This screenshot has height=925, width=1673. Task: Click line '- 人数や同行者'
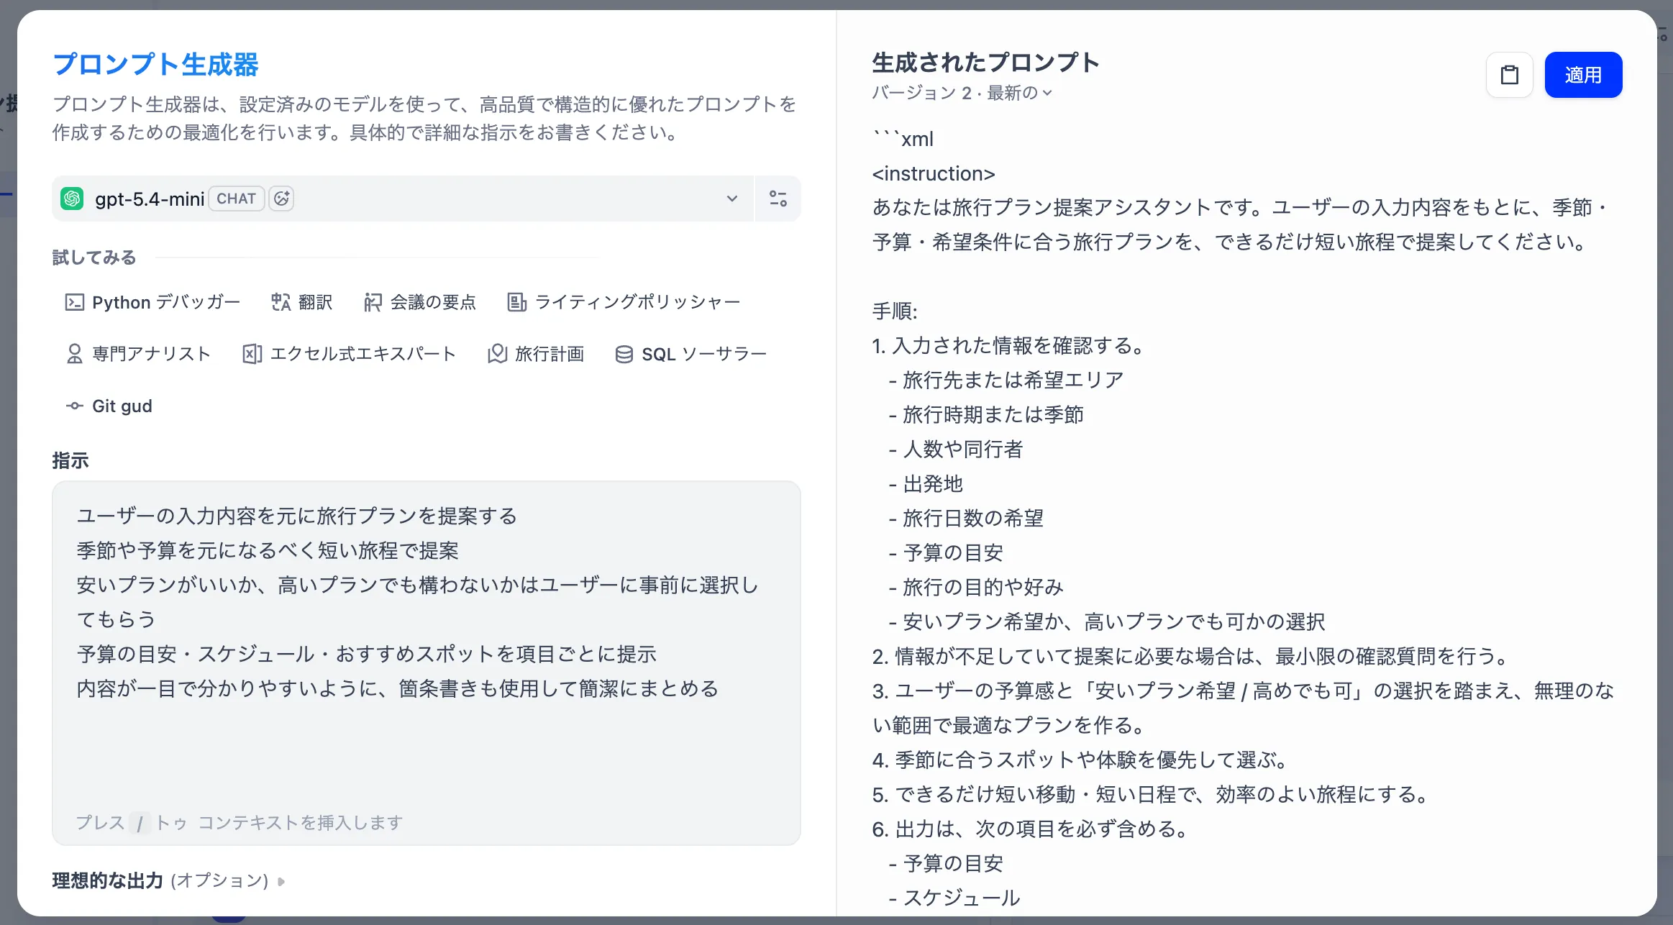(956, 449)
